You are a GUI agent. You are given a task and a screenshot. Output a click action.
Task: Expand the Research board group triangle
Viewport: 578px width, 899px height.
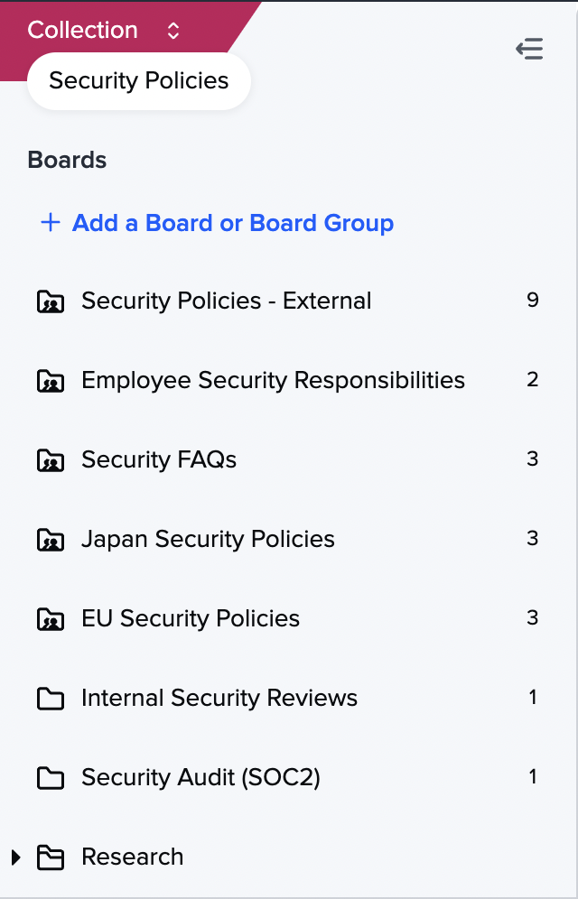(x=16, y=857)
